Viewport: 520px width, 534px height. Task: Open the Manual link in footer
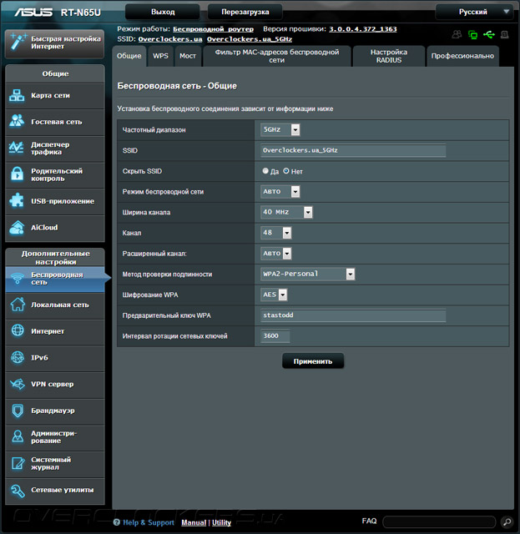point(194,522)
